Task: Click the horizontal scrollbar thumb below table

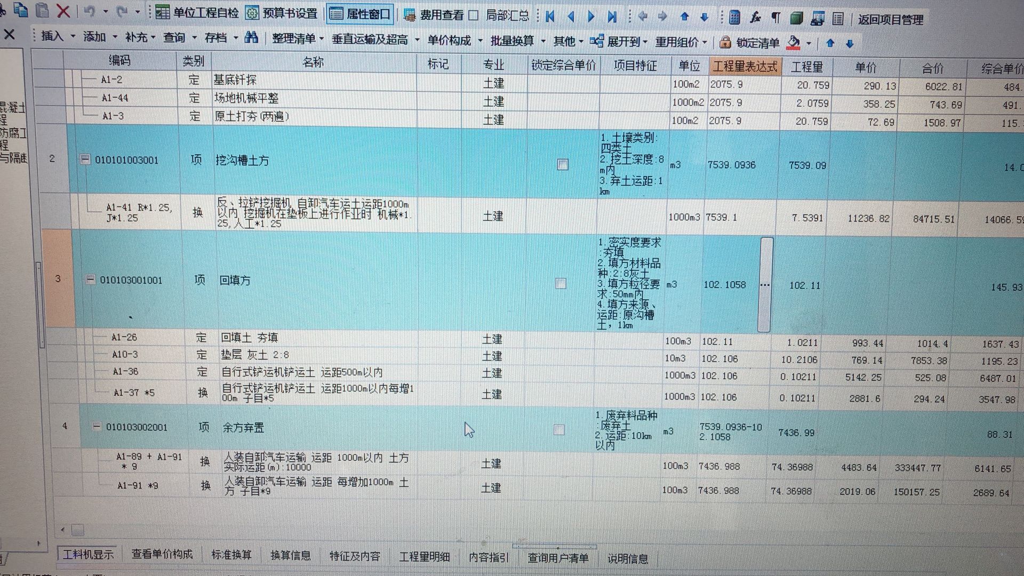Action: (x=78, y=530)
